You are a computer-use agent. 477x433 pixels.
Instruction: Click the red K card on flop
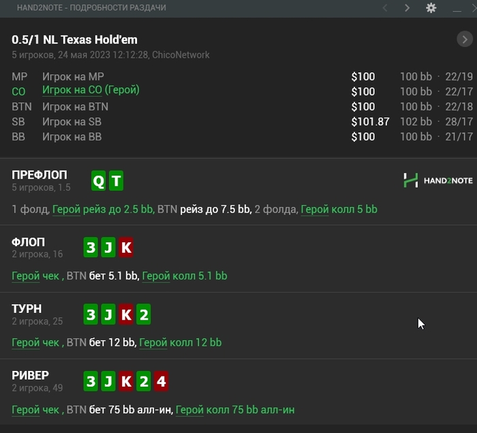[x=126, y=248]
